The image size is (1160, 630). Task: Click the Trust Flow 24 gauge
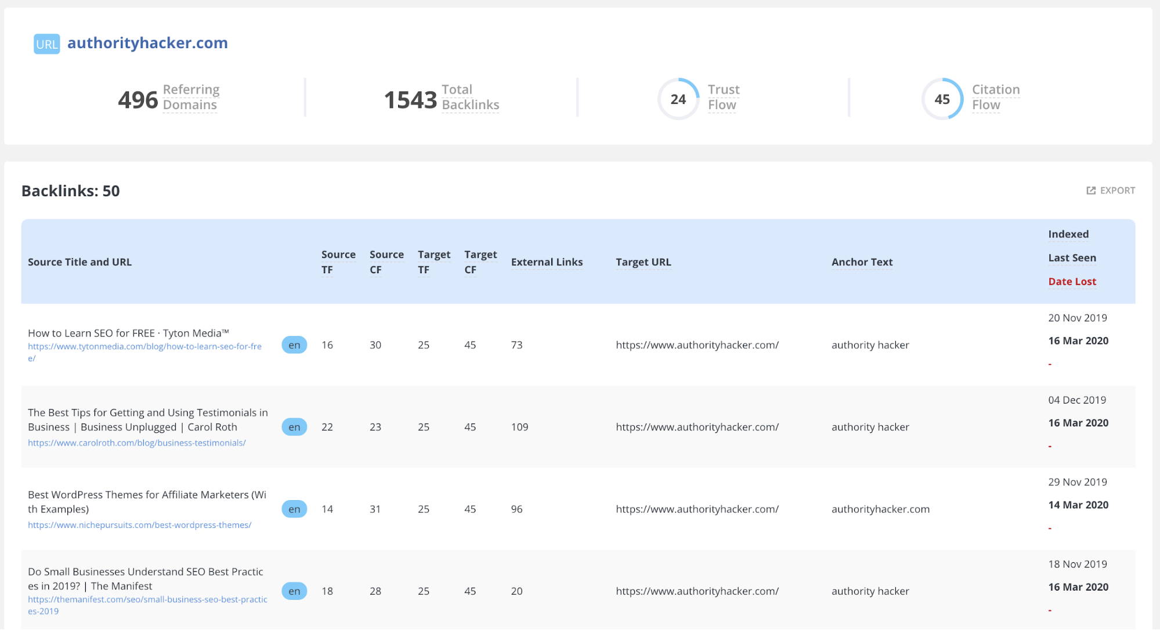tap(678, 99)
